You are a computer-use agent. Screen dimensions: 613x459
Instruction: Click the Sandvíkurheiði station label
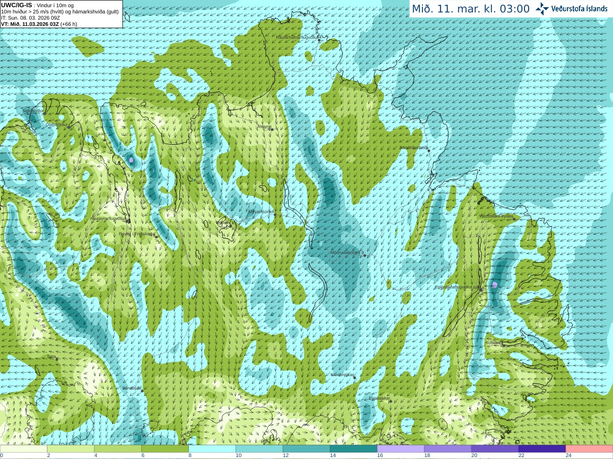(x=414, y=148)
